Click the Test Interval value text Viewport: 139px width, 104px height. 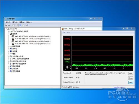click(78, 73)
